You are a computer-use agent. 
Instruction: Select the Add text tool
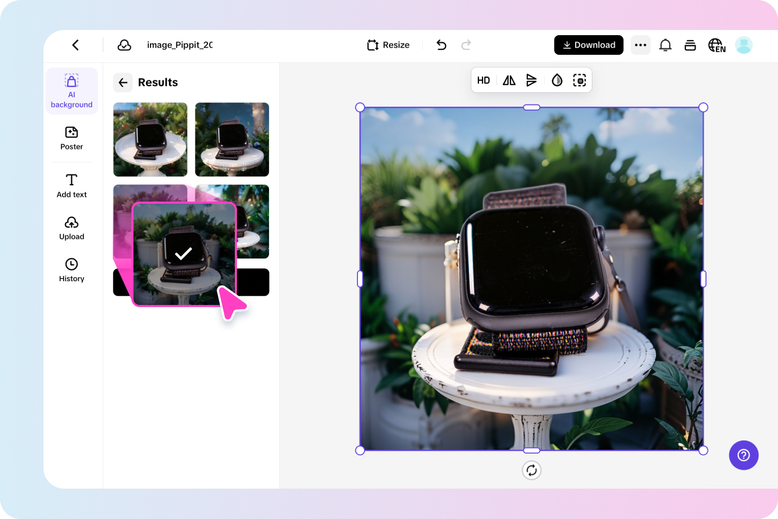click(x=71, y=185)
